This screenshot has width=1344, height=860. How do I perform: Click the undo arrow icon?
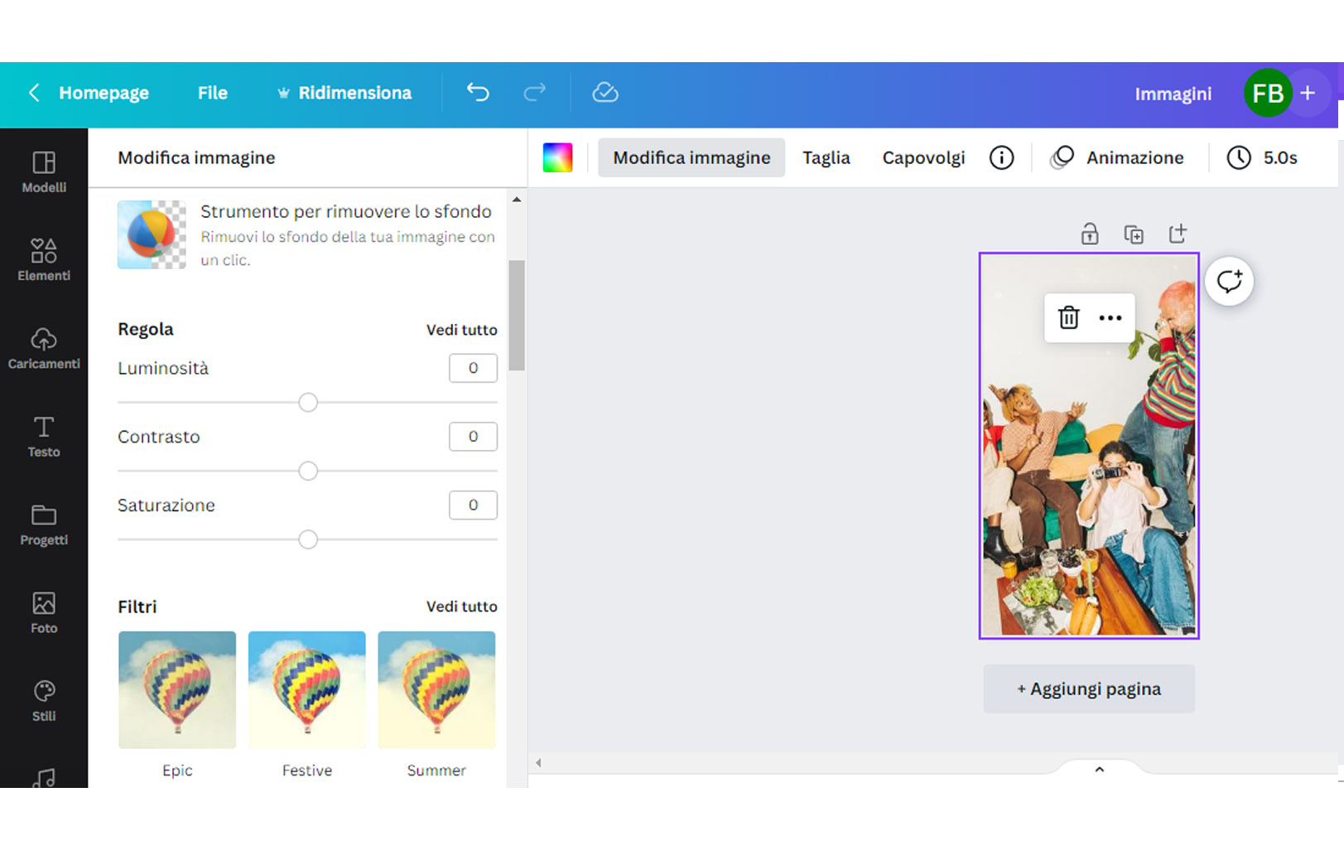478,92
